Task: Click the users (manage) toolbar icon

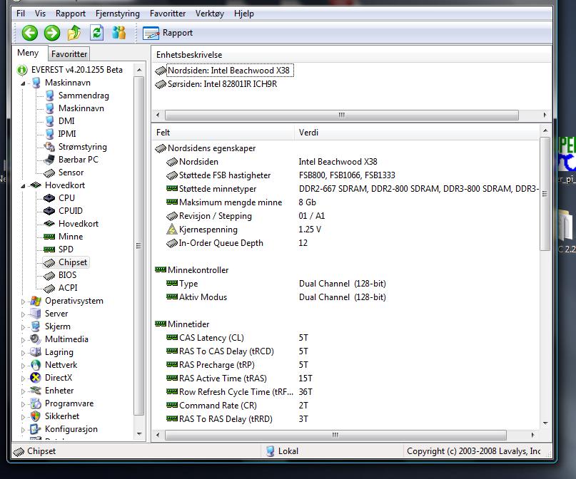Action: click(118, 33)
